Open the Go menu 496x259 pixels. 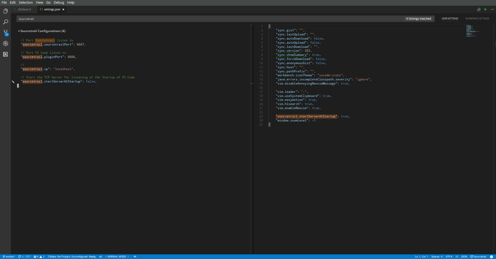(x=48, y=3)
